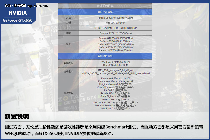The height and width of the screenshot is (140, 210).
Task: Click 'DirectX Redist Jun 2010' line
Action: click(116, 65)
